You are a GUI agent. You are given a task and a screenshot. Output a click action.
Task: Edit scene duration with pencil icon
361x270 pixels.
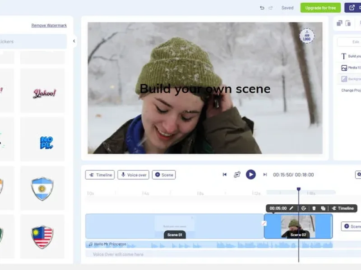tap(292, 208)
